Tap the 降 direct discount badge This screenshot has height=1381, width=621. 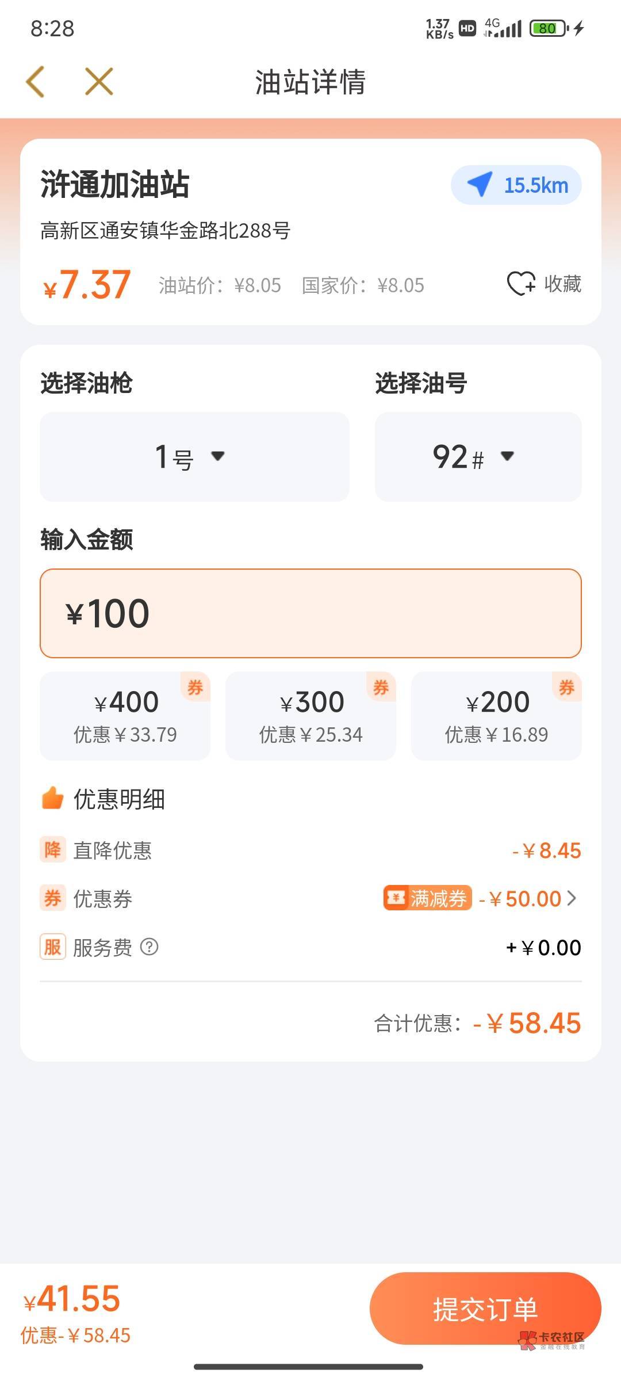pos(52,849)
